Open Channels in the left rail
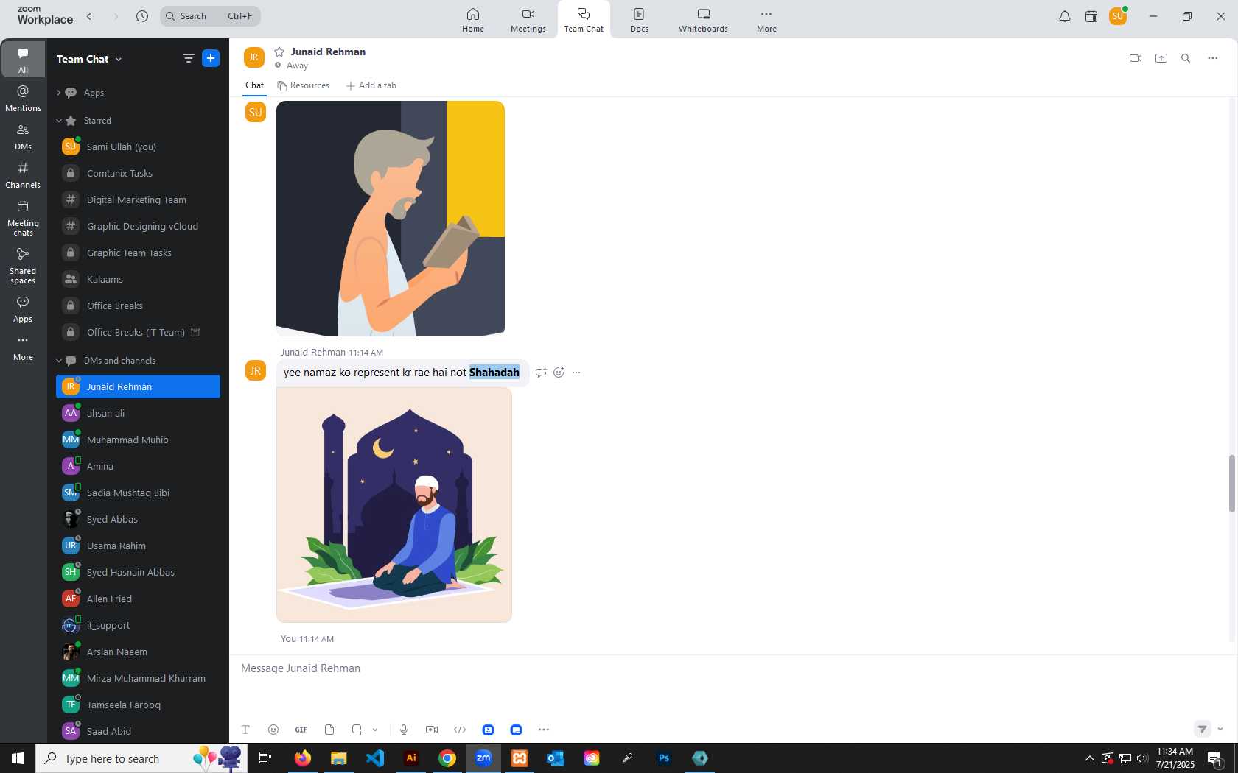This screenshot has width=1238, height=773. (23, 175)
